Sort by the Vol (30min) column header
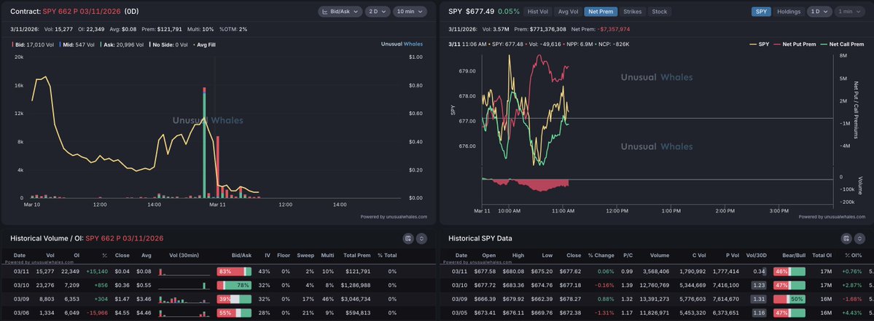 click(x=184, y=255)
